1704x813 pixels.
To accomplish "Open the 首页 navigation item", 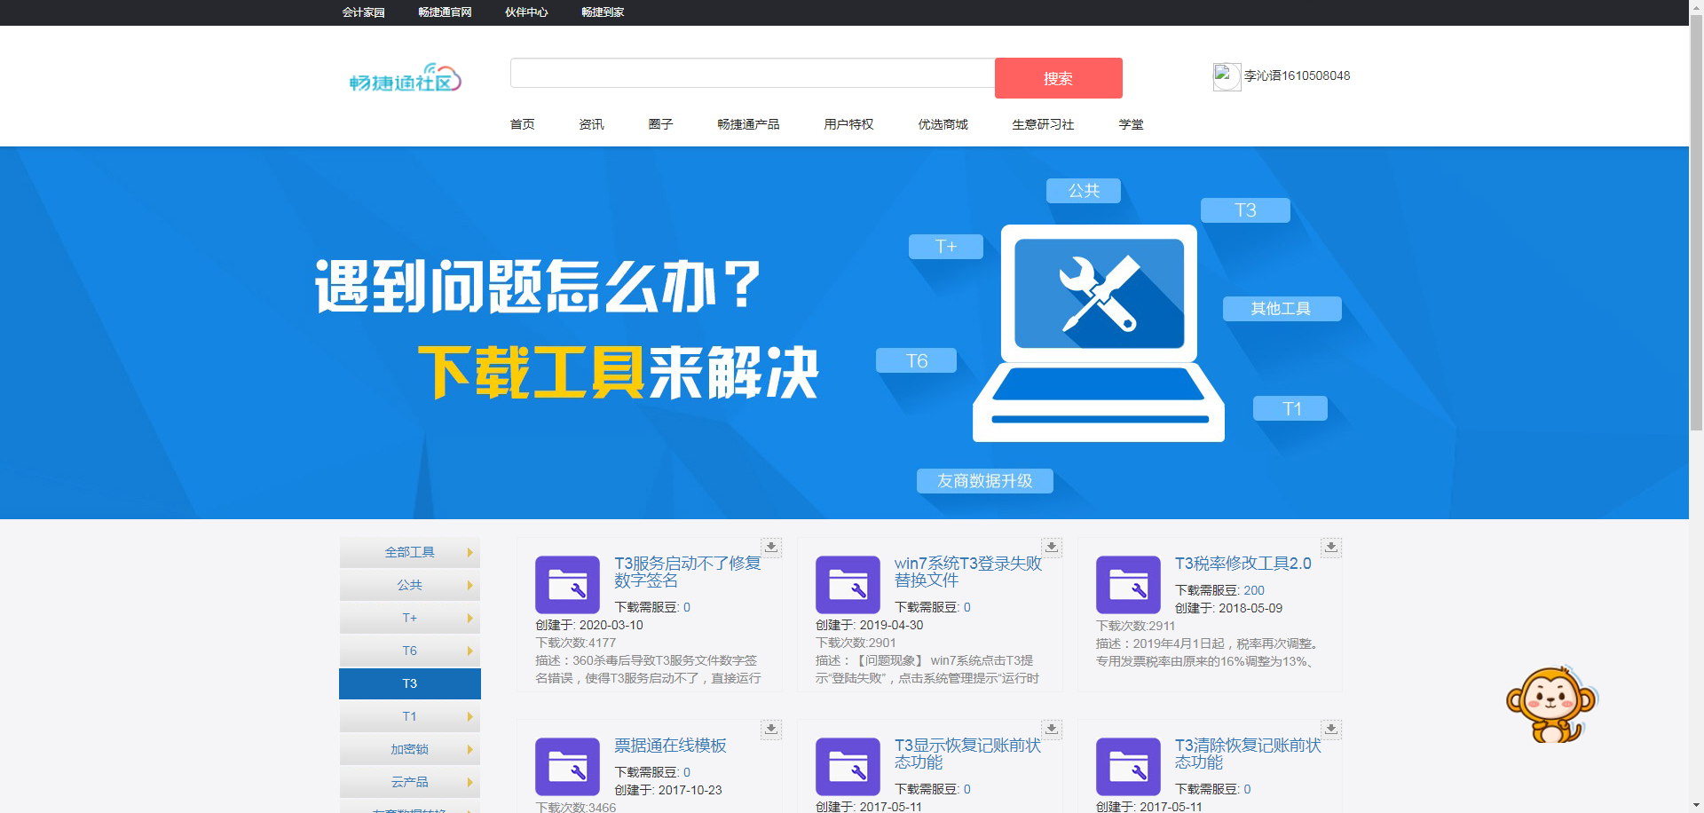I will [x=522, y=124].
